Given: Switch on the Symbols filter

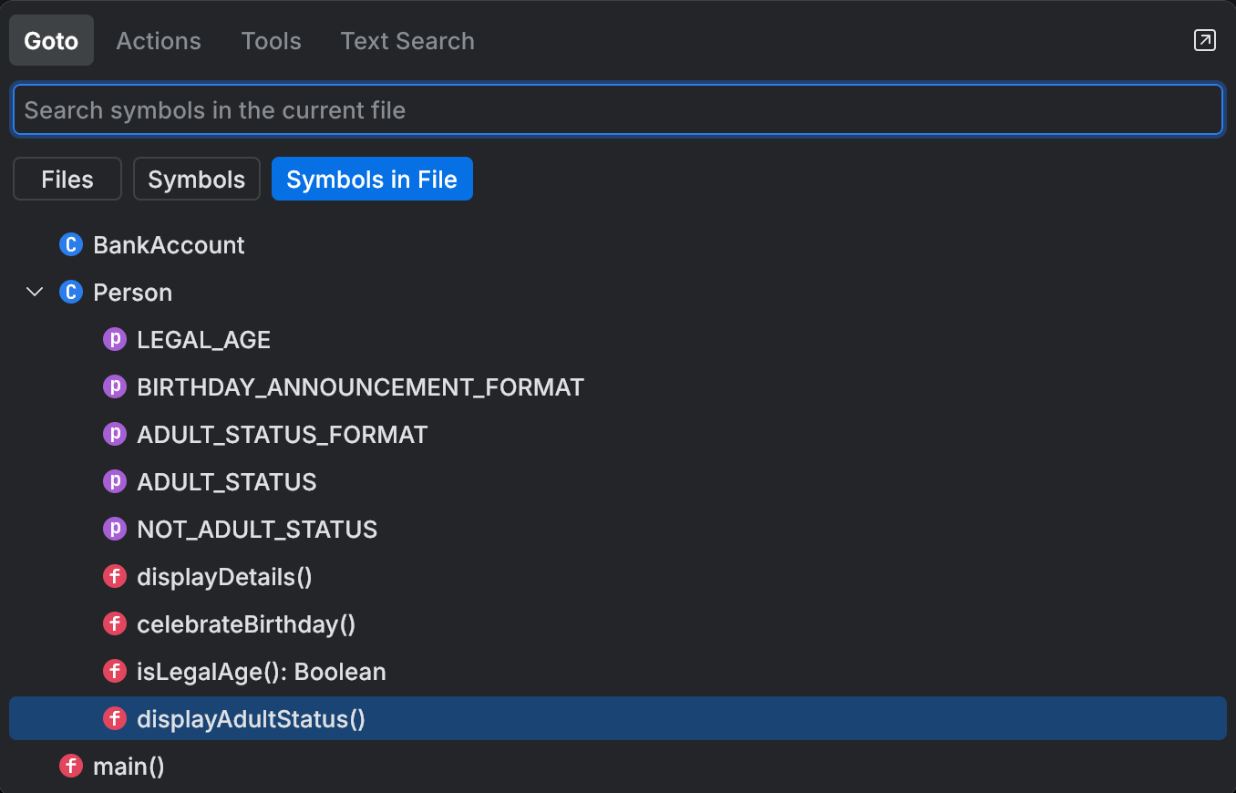Looking at the screenshot, I should (196, 179).
